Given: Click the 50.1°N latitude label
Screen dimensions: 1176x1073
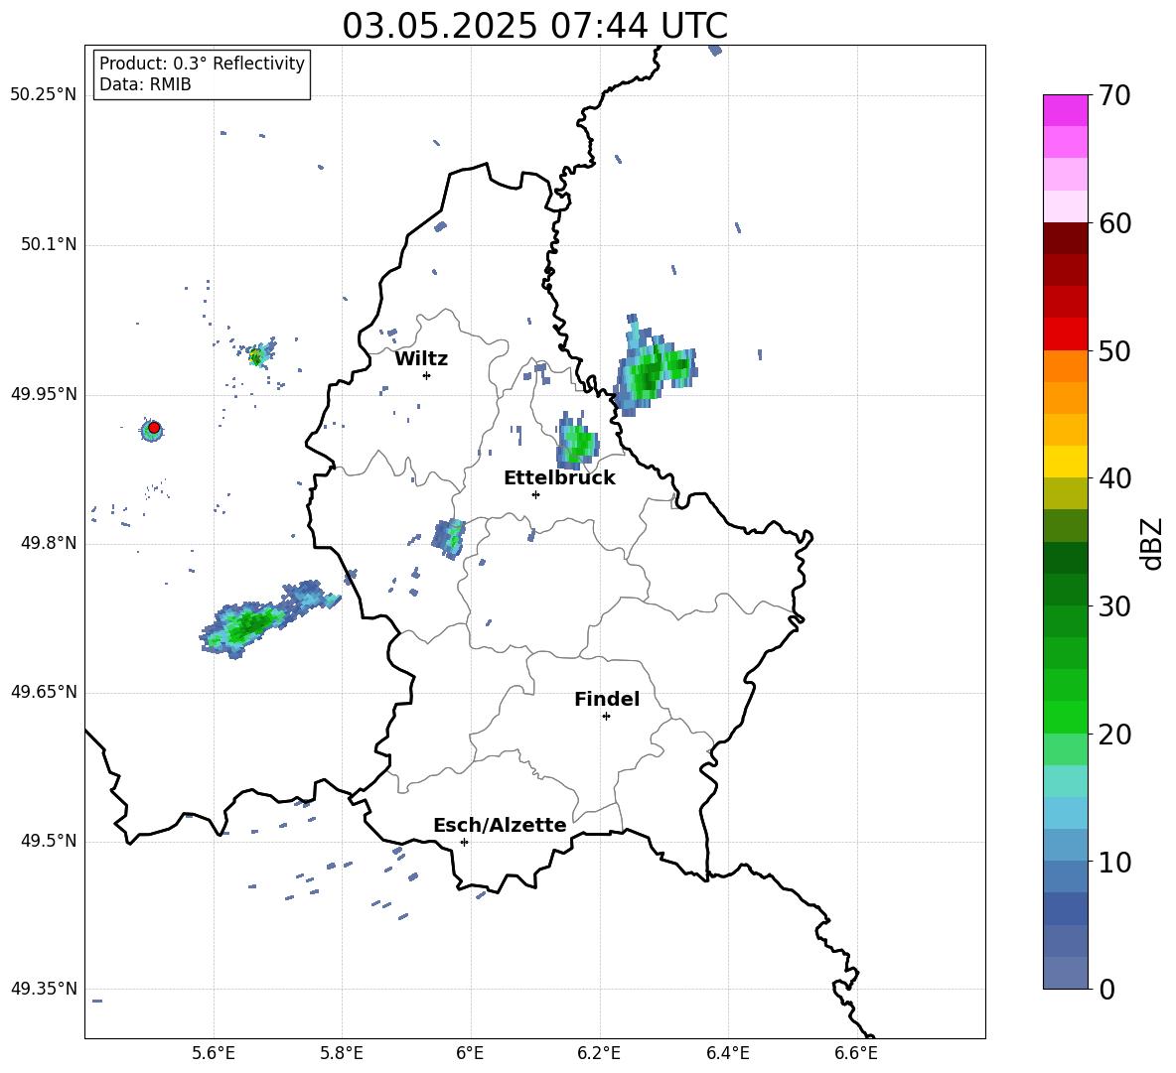Looking at the screenshot, I should tap(49, 245).
